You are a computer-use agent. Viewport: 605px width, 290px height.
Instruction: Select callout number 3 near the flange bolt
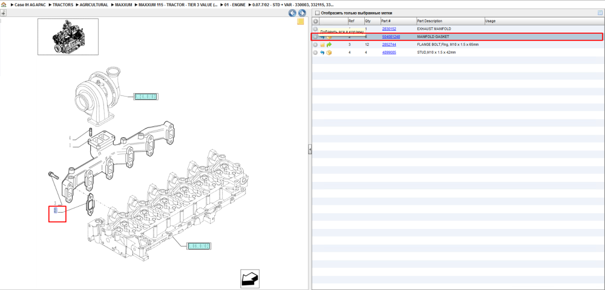pyautogui.click(x=55, y=202)
